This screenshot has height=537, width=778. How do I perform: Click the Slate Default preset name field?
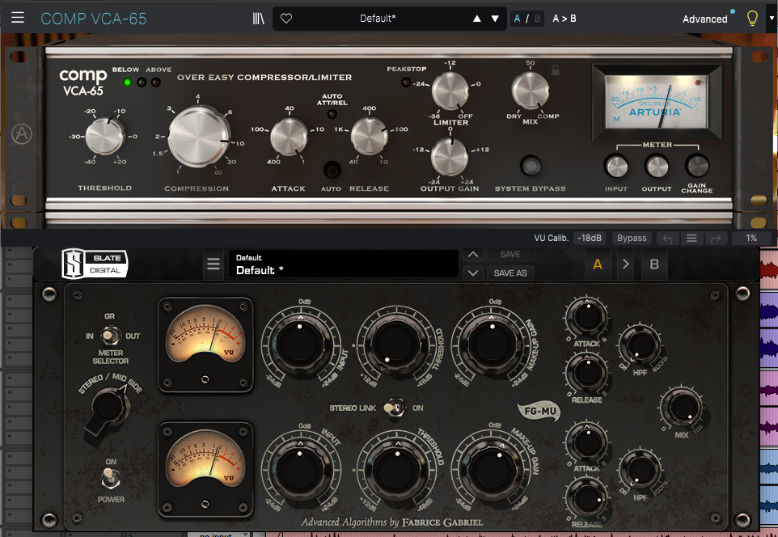(x=343, y=264)
